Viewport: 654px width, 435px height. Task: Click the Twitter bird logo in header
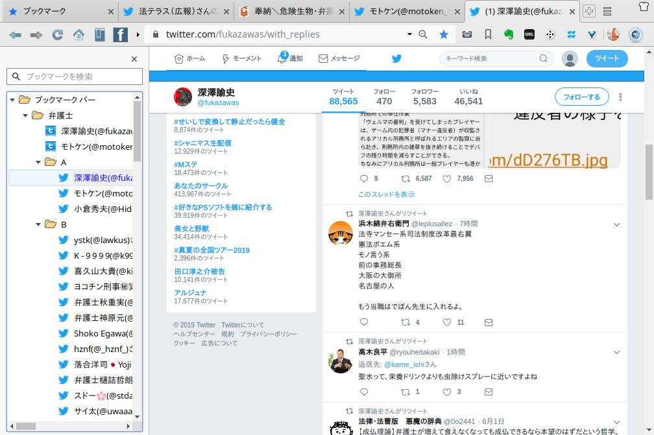[396, 58]
